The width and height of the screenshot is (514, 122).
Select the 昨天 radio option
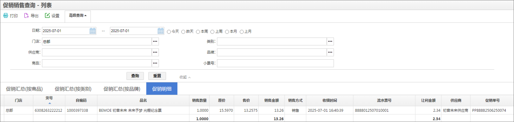183,32
